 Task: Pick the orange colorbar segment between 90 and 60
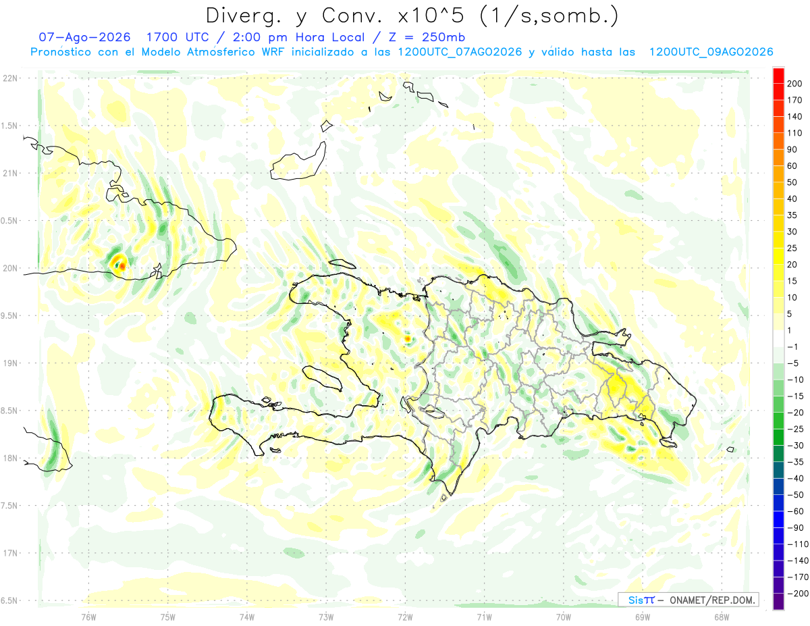778,157
